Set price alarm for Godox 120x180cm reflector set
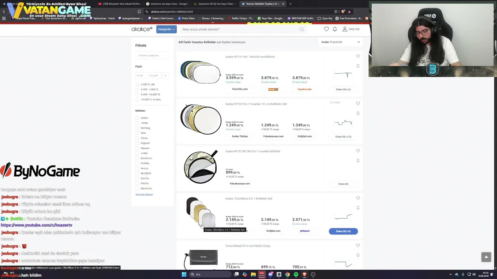Image resolution: width=497 pixels, height=279 pixels. point(358,208)
